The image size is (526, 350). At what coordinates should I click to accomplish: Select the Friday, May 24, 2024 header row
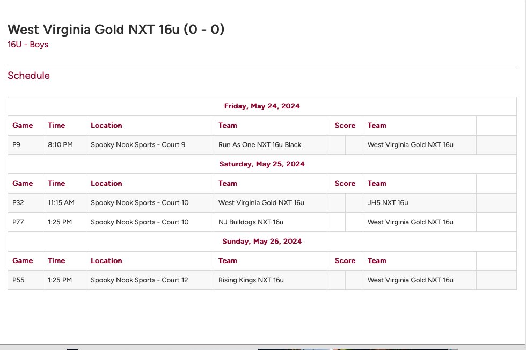(x=262, y=106)
